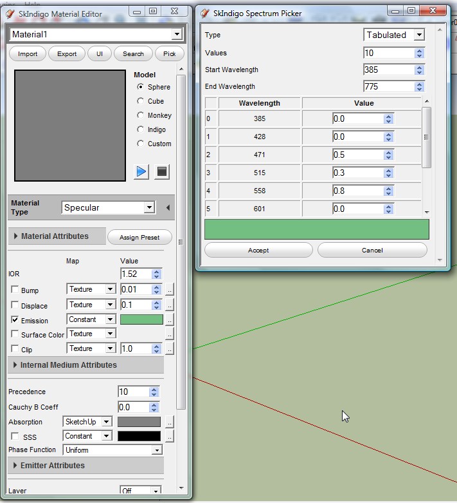Screen dimensions: 457x503
Task: Click the browse button beside Absorption swatch
Action: pyautogui.click(x=170, y=422)
